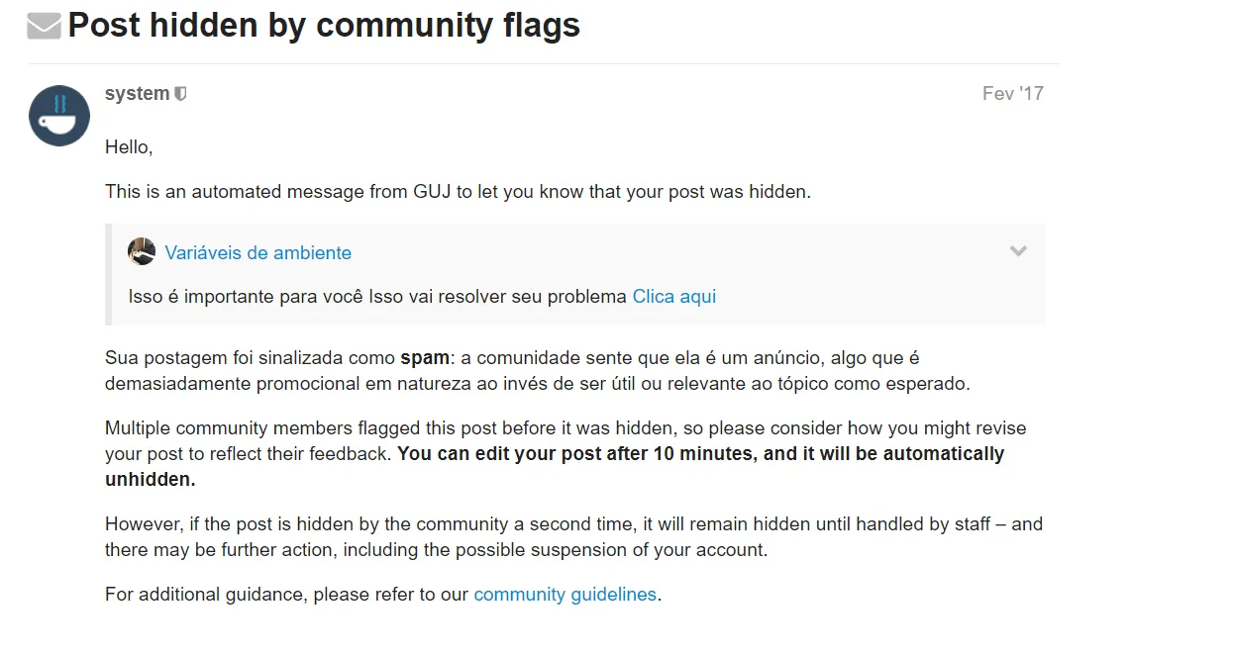The image size is (1234, 656).
Task: Click the "Post hidden by community flags" title
Action: pyautogui.click(x=324, y=26)
